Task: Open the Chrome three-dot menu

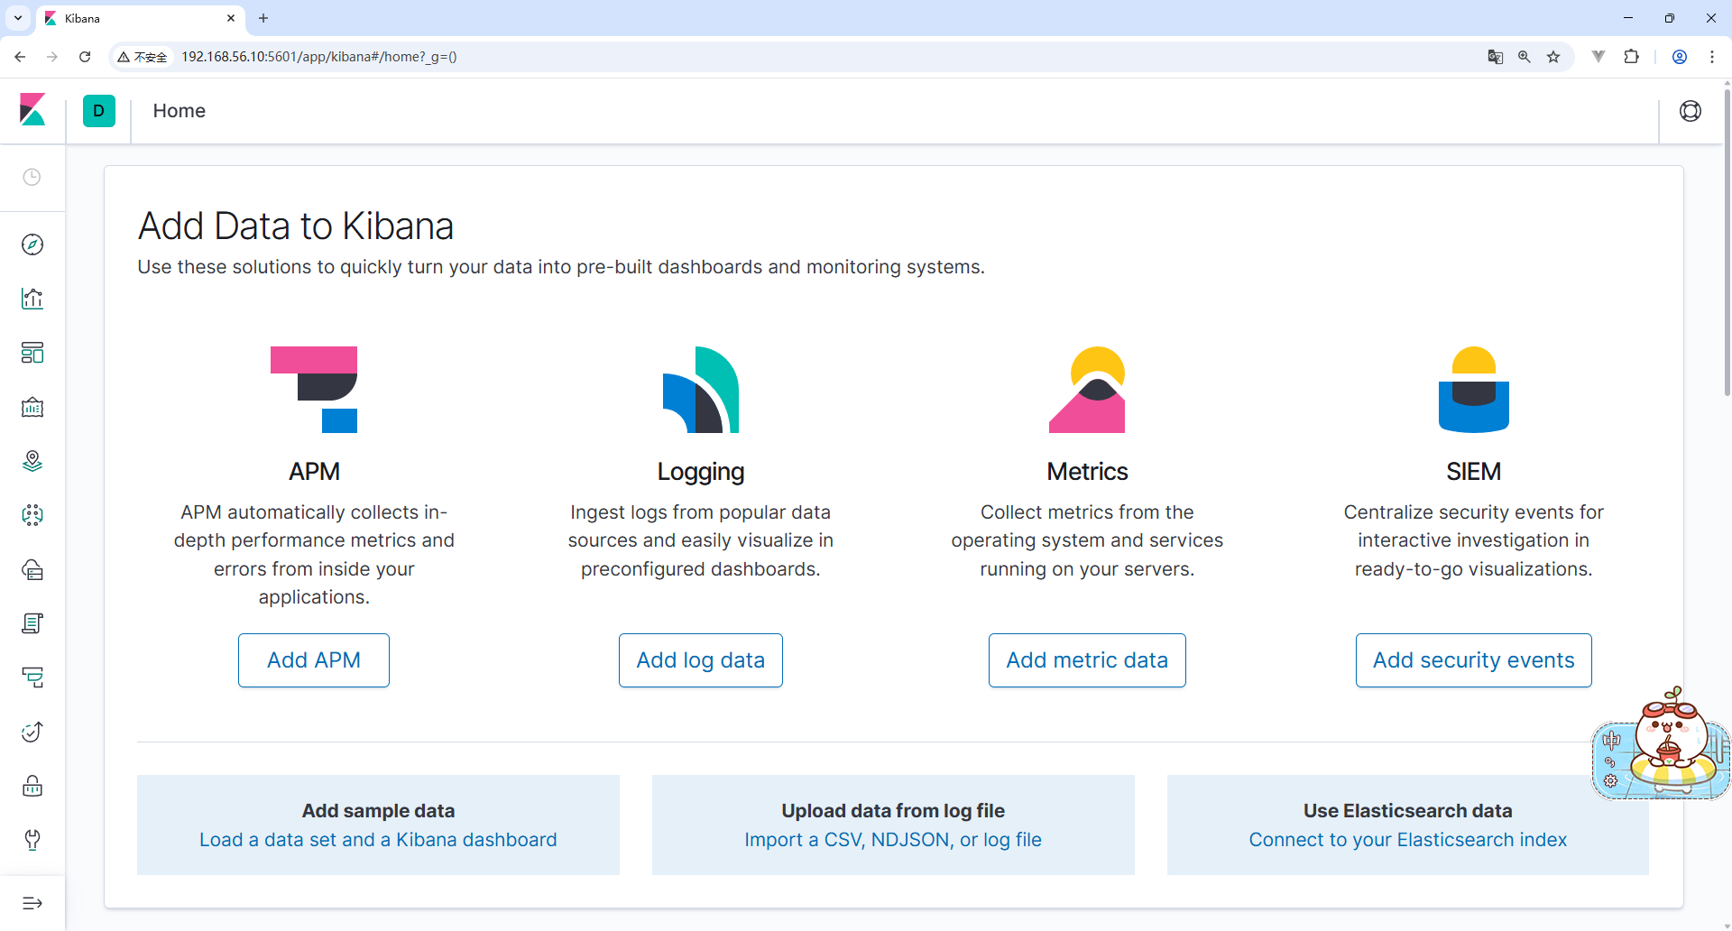Action: pos(1712,57)
